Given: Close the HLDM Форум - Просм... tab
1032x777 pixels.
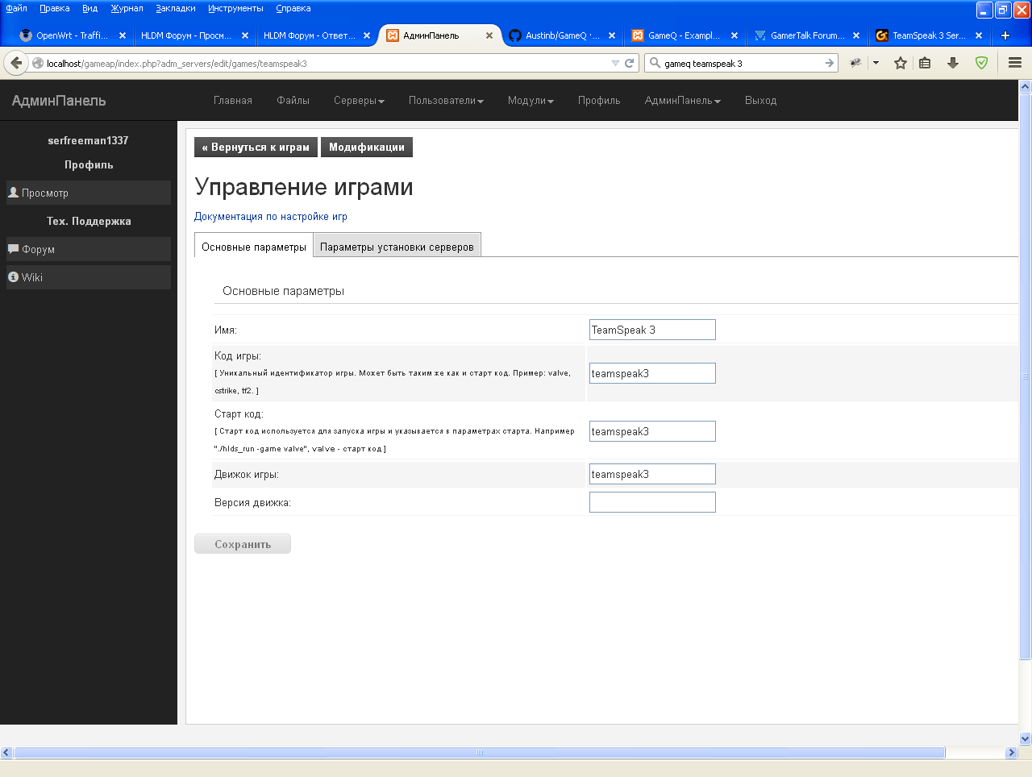Looking at the screenshot, I should pyautogui.click(x=245, y=35).
